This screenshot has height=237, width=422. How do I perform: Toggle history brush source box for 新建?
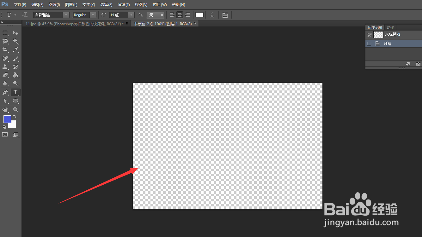369,44
